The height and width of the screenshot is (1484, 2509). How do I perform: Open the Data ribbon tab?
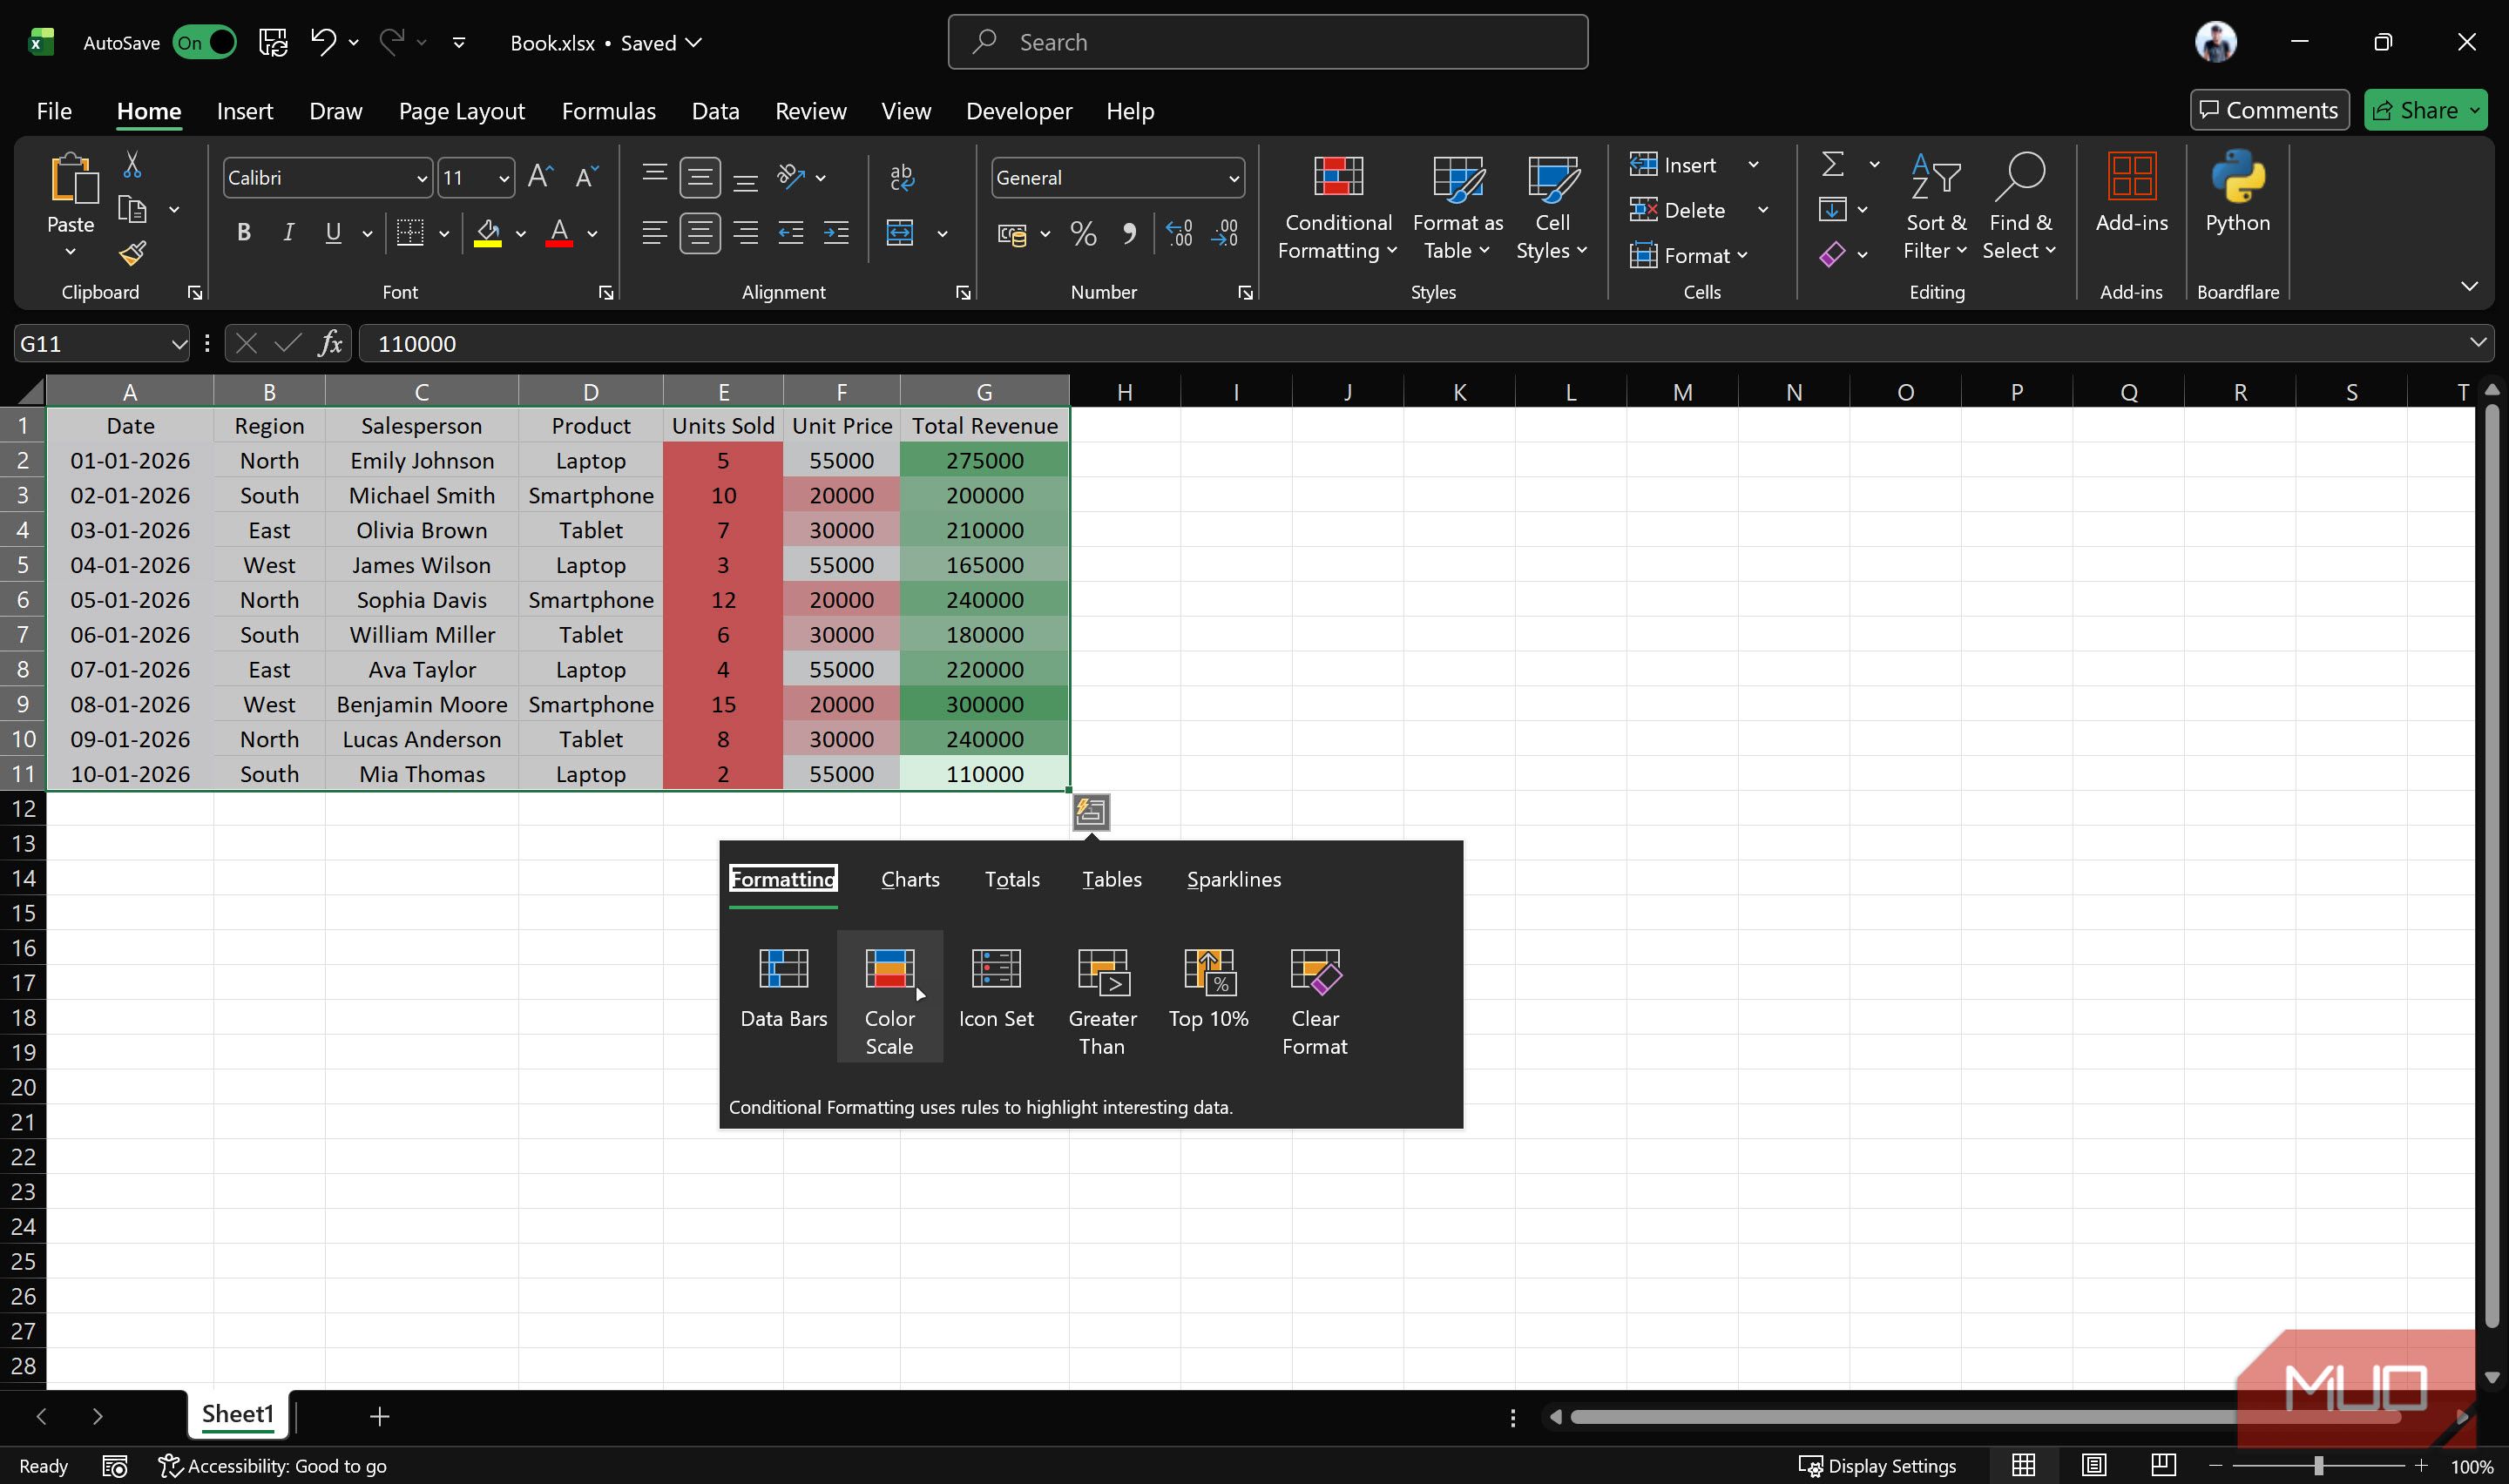715,111
